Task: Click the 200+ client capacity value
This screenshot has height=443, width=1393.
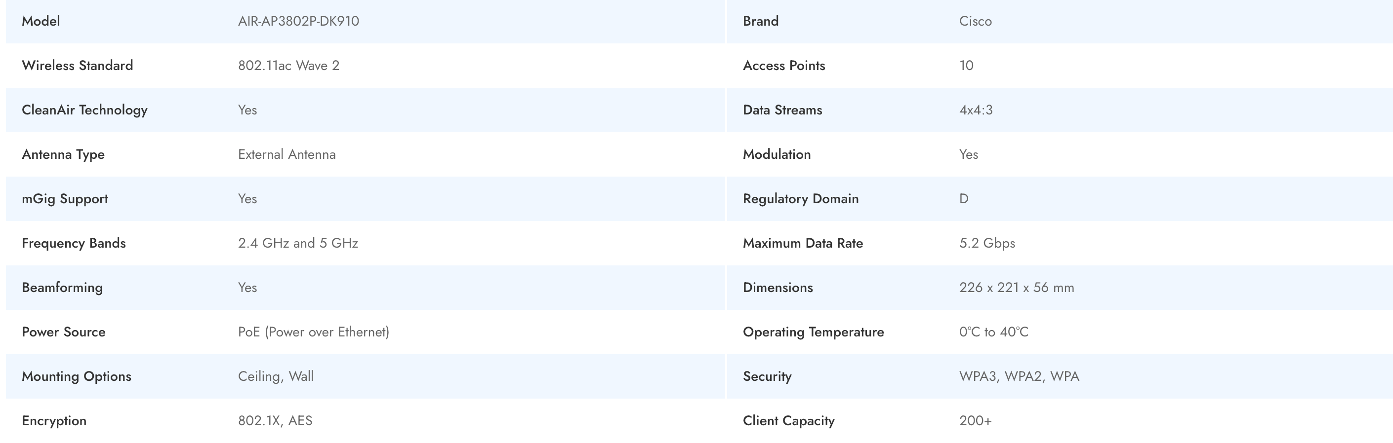Action: pos(975,420)
